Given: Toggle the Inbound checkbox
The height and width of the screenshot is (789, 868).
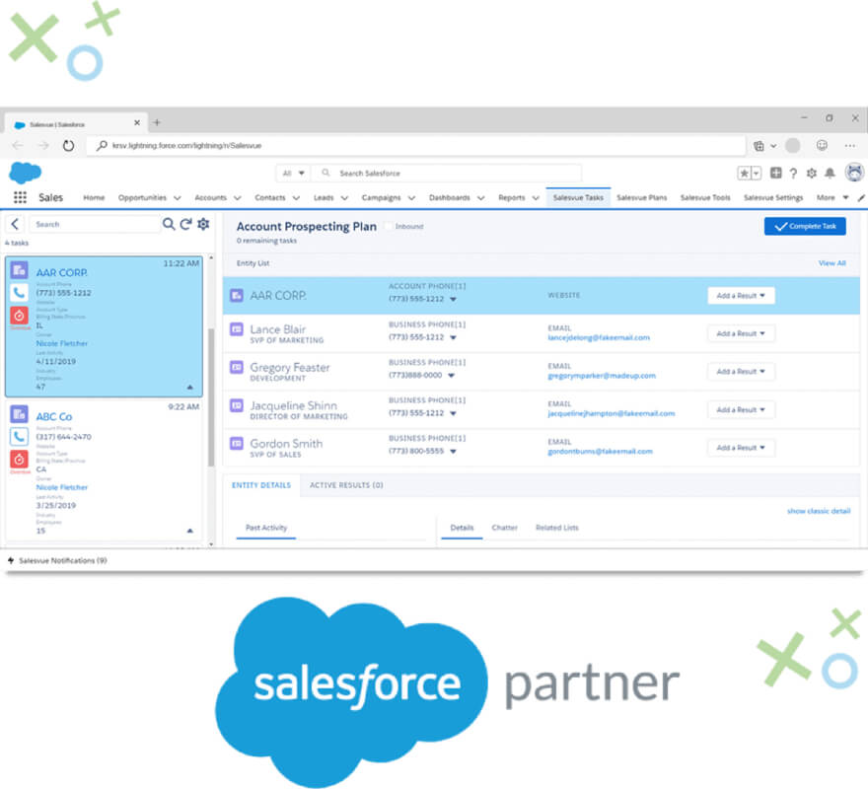Looking at the screenshot, I should (x=389, y=226).
